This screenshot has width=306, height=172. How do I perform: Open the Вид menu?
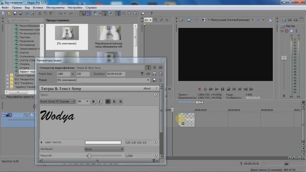click(27, 8)
